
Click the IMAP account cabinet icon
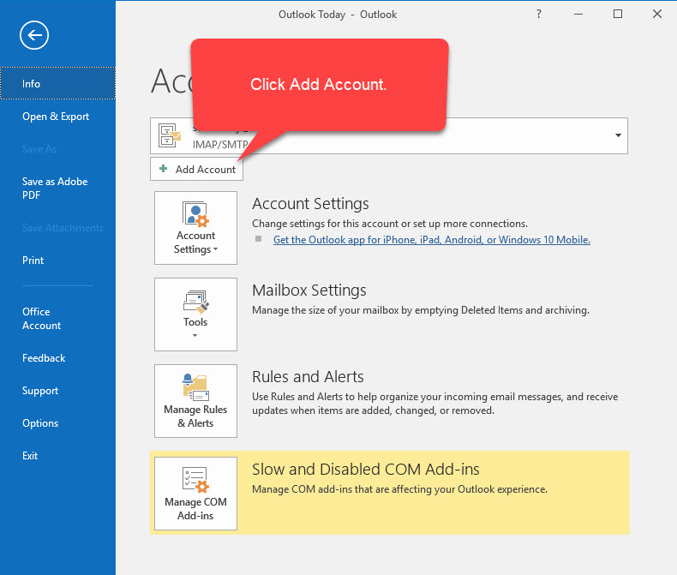coord(170,135)
